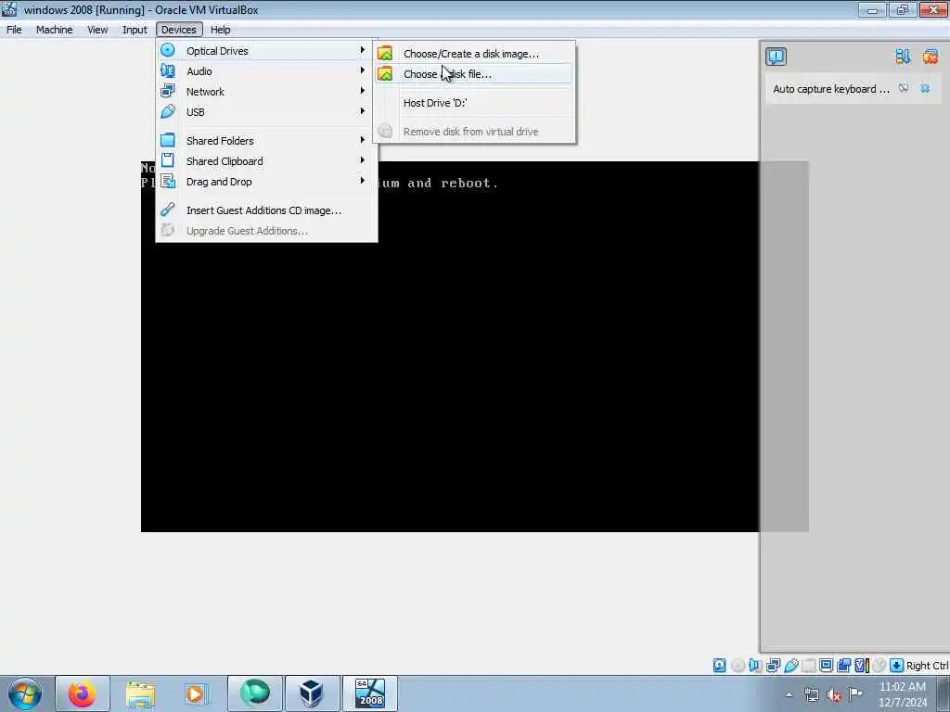The height and width of the screenshot is (712, 950).
Task: Open the View menu
Action: [x=96, y=30]
